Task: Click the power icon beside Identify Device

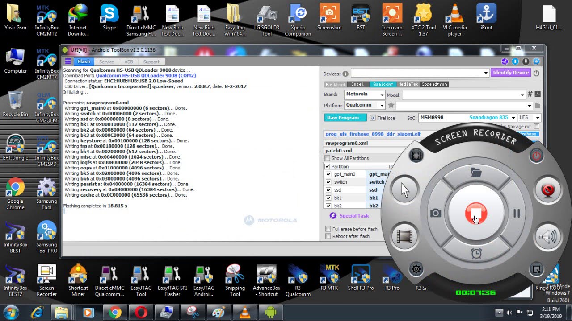Action: pos(536,73)
